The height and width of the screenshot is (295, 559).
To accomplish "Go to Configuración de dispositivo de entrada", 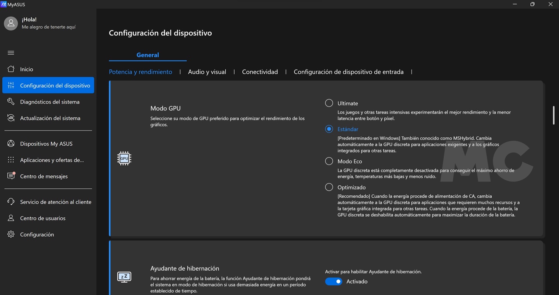I will tap(348, 72).
